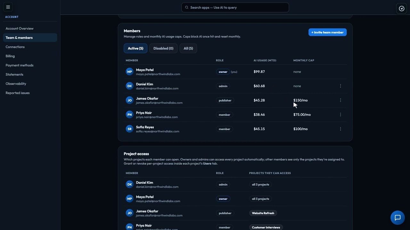This screenshot has width=410, height=230.
Task: Switch to the Disabled (0) tab
Action: [x=163, y=48]
